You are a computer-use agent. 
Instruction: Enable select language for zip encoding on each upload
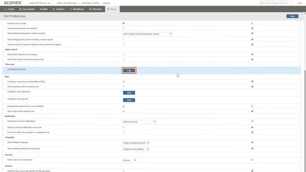click(123, 39)
